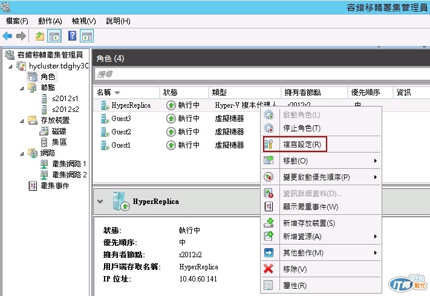This screenshot has width=430, height=296.
Task: Click the Guest3 virtual machine row icon
Action: pyautogui.click(x=105, y=119)
